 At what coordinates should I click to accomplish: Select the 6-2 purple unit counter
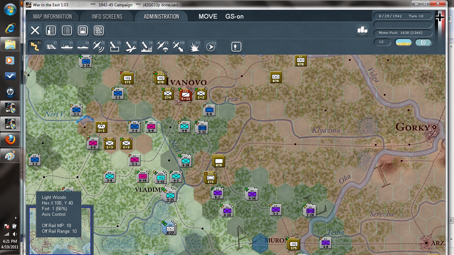(x=218, y=193)
